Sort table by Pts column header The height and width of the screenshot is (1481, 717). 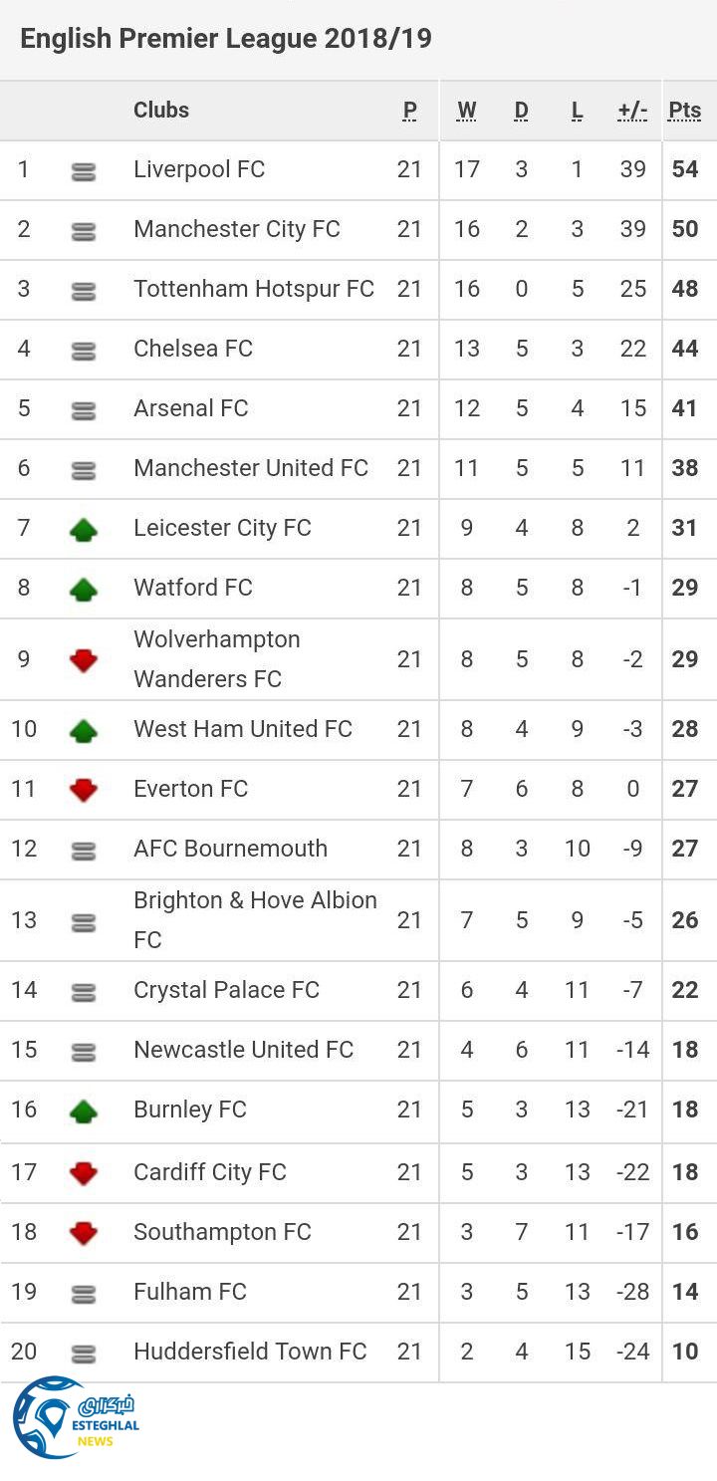(x=684, y=111)
